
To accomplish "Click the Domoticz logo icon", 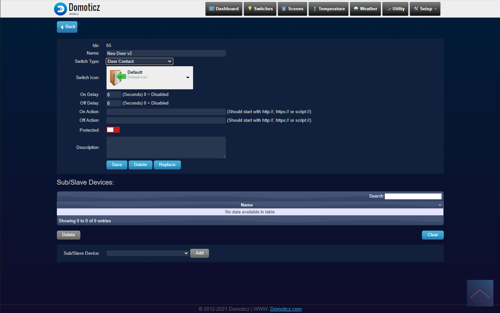I will click(61, 9).
